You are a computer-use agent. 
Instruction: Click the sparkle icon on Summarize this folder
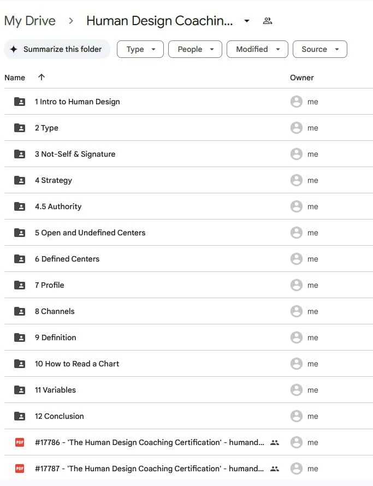pyautogui.click(x=14, y=49)
